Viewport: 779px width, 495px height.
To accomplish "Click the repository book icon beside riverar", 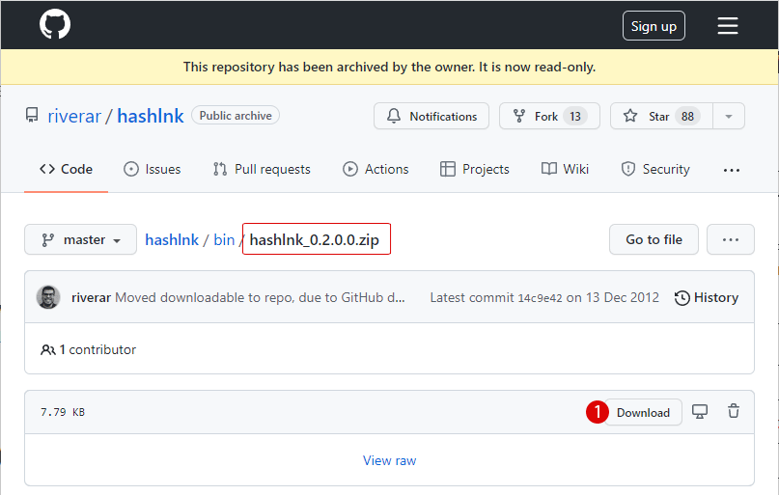I will pos(32,115).
